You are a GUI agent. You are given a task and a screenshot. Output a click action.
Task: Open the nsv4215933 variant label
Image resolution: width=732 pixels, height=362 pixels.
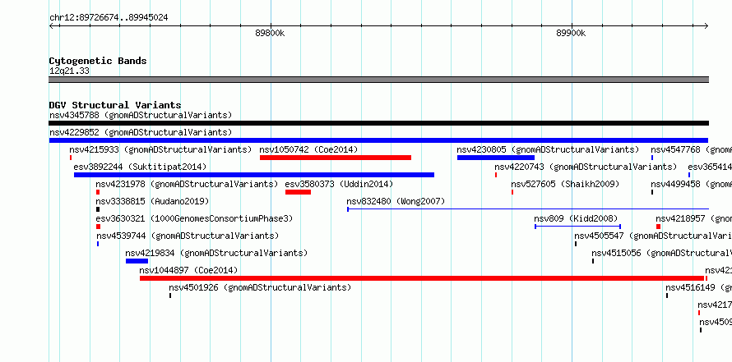(160, 149)
